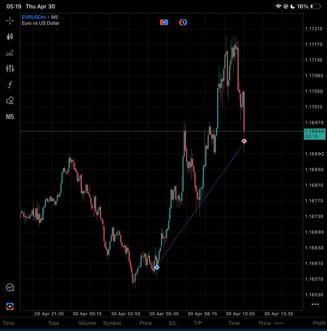
Task: Tap the Do Not Disturb moon icon
Action: pos(293,6)
